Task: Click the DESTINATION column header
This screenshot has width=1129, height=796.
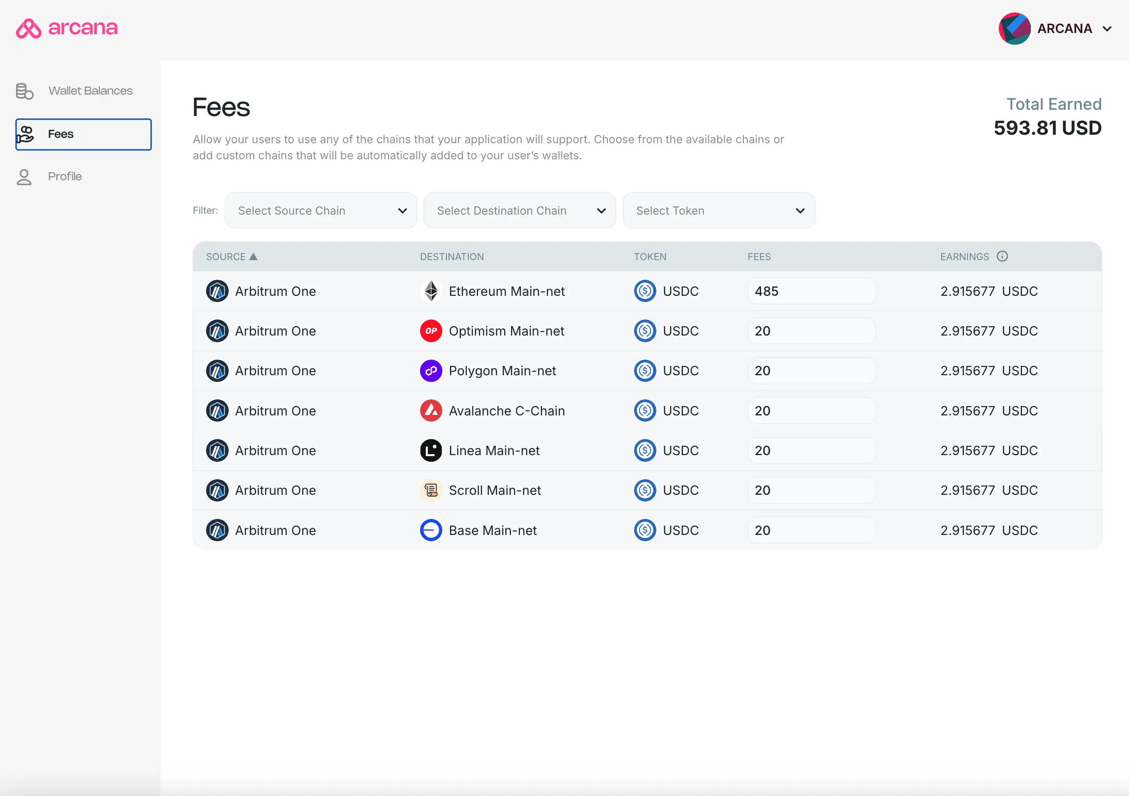Action: tap(452, 257)
